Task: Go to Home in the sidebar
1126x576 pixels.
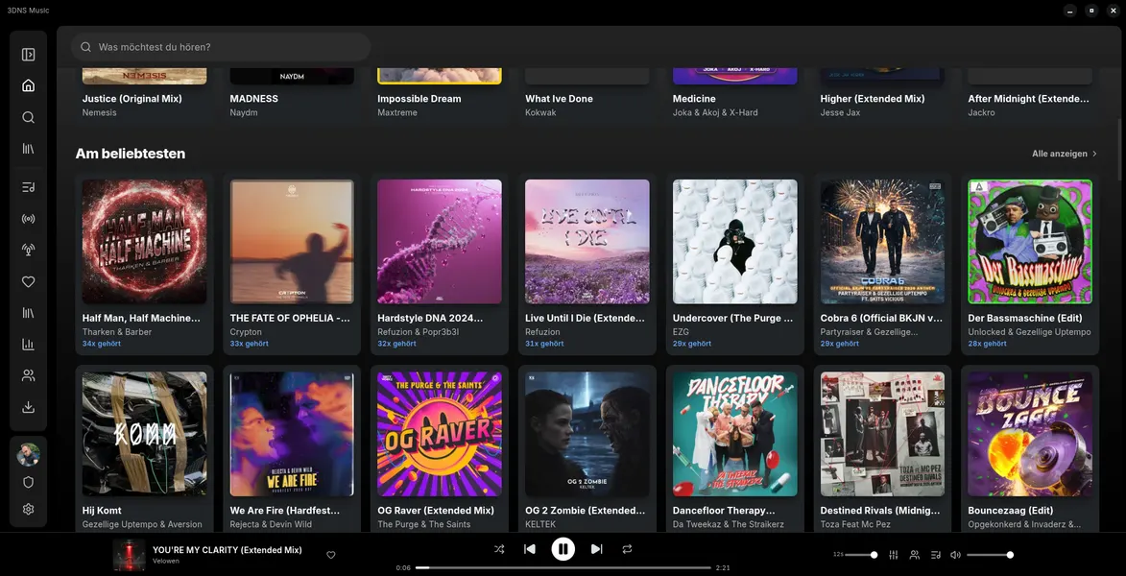Action: point(28,85)
